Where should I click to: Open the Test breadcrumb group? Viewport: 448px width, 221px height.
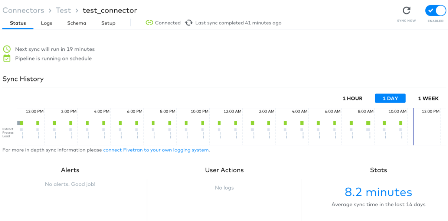(x=63, y=10)
